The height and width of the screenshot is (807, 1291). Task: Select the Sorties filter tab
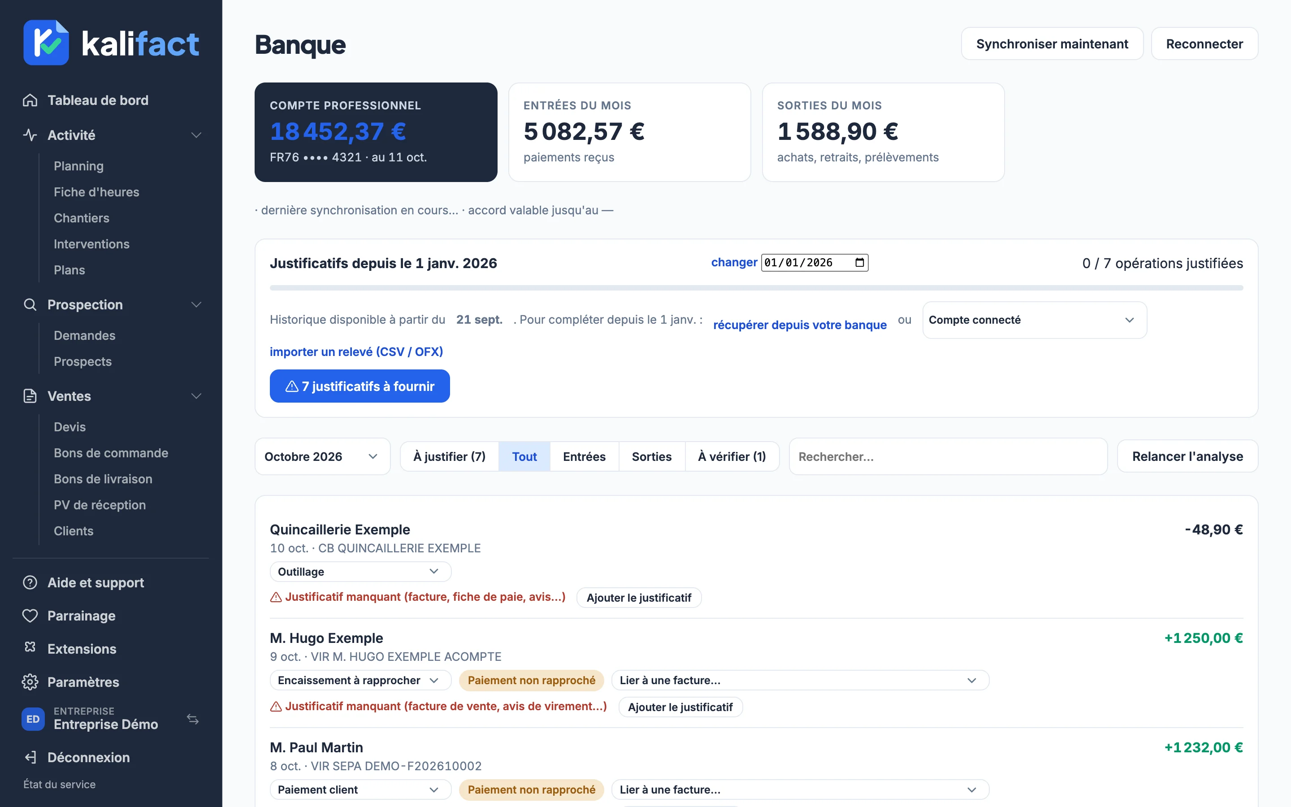tap(651, 457)
